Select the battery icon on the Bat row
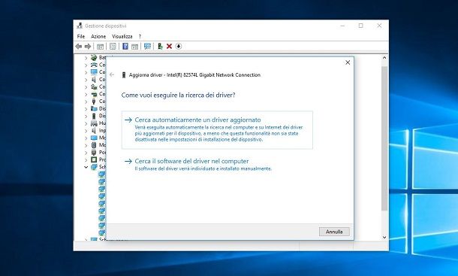Viewport: 458px width, 276px height. (x=94, y=58)
